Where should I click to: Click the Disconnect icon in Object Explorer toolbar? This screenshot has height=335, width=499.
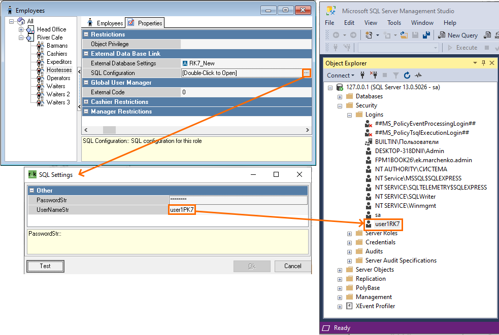374,76
